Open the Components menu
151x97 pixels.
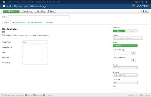pos(40,2)
